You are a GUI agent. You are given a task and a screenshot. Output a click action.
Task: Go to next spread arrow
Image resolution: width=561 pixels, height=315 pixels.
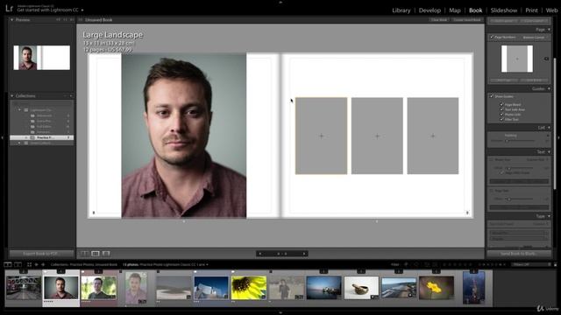coord(304,254)
